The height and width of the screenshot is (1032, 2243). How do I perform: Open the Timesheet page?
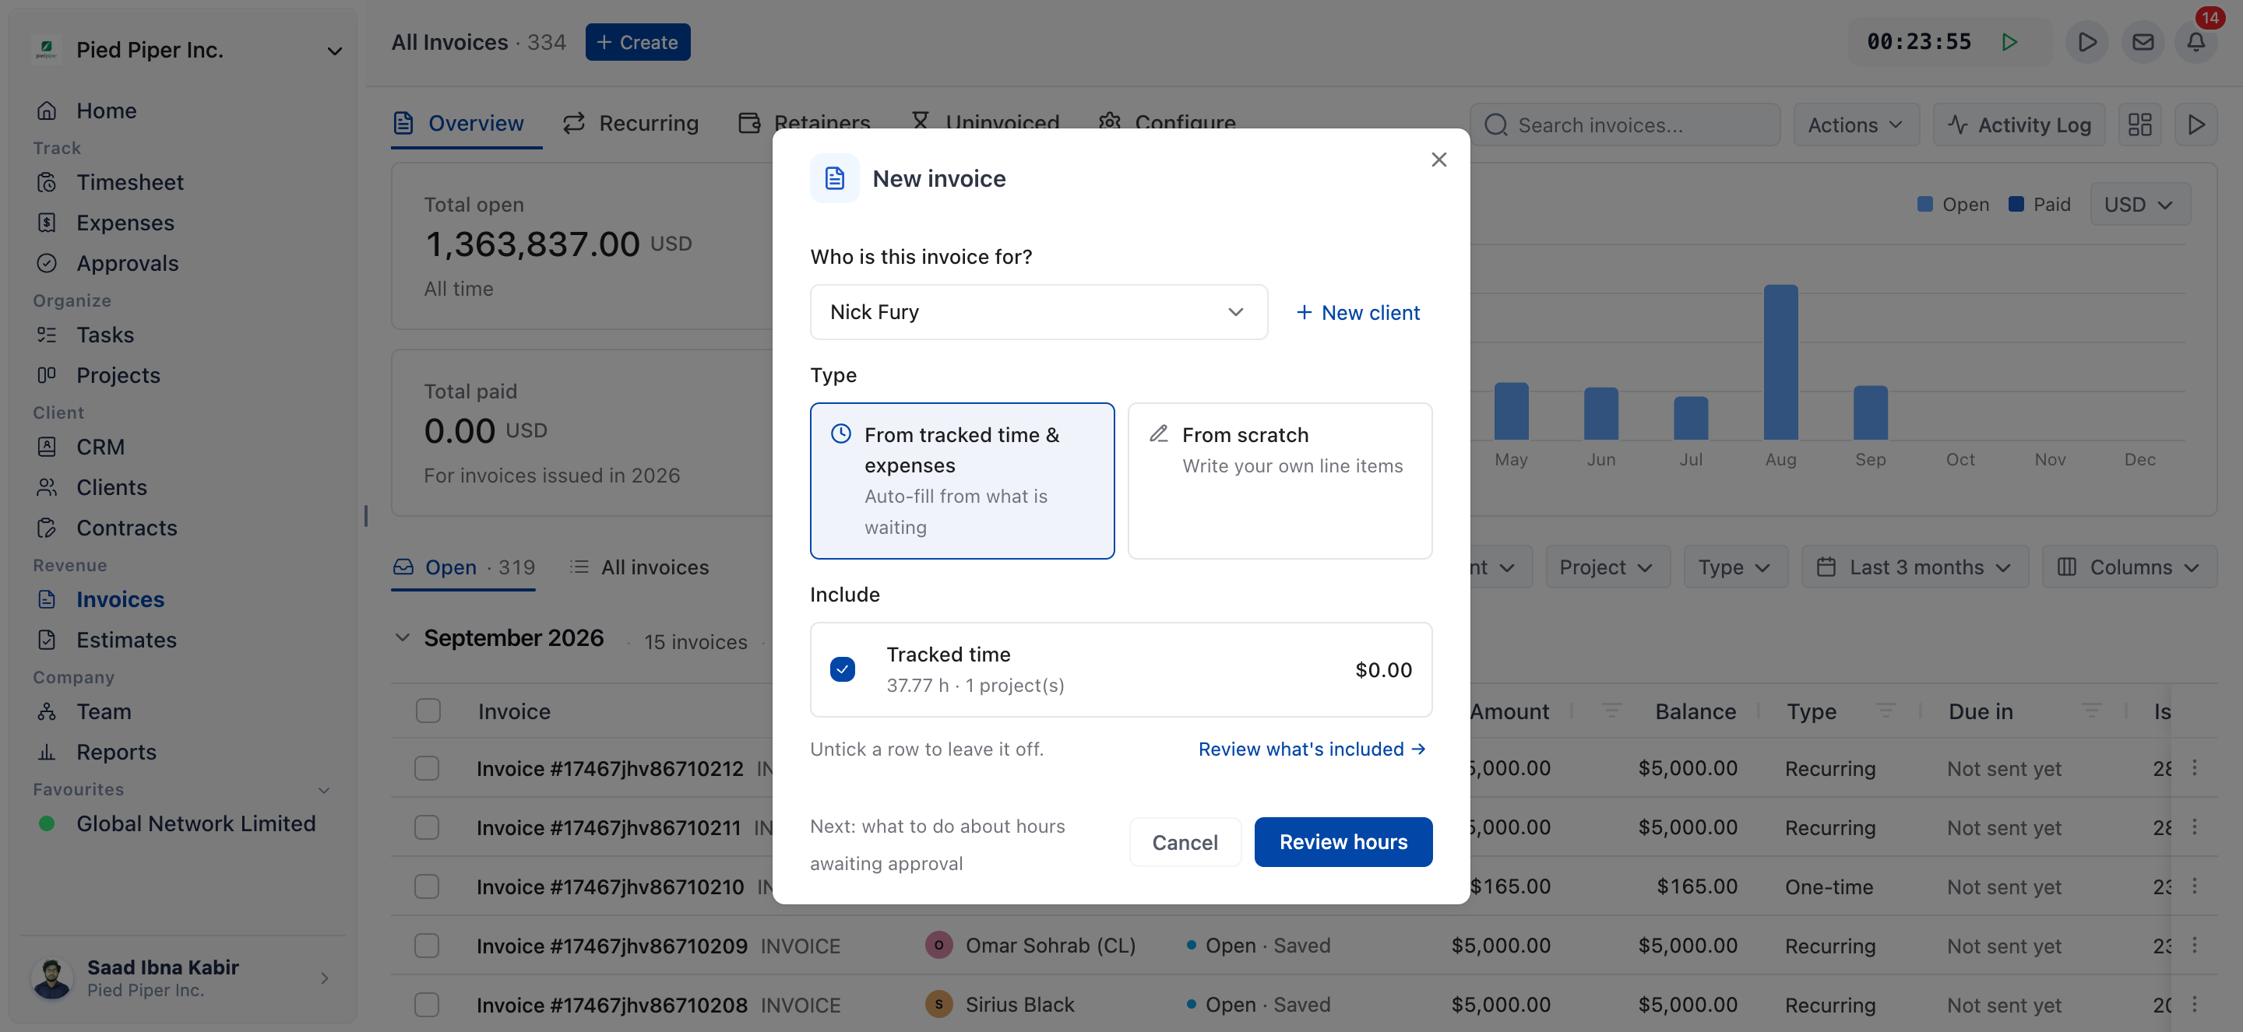[130, 182]
